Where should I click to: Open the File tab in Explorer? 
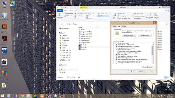point(60,11)
